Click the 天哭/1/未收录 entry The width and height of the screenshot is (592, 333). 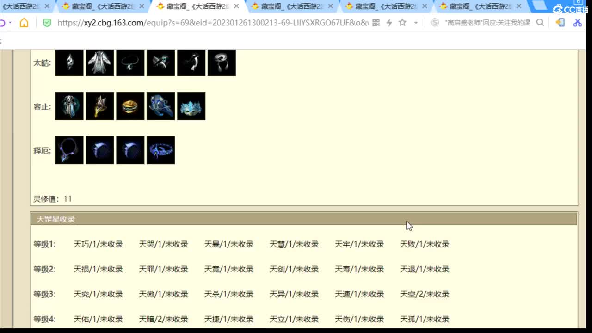coord(164,244)
